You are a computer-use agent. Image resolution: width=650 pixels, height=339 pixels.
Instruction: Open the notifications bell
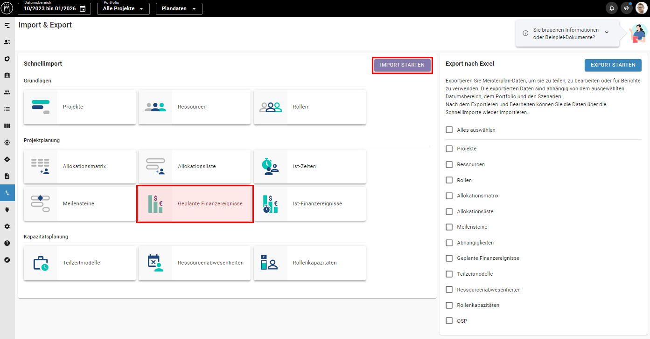611,8
